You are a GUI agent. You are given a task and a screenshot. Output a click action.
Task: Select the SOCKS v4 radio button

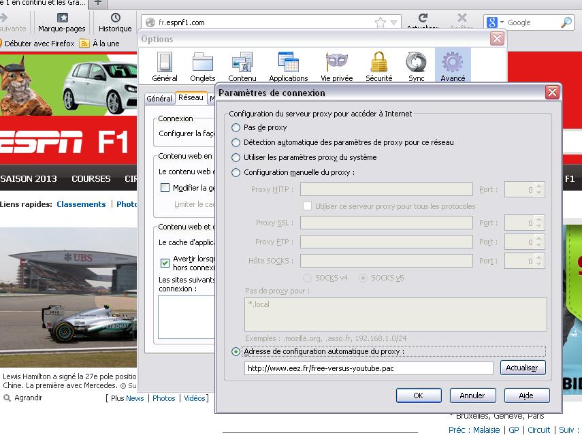(x=307, y=278)
